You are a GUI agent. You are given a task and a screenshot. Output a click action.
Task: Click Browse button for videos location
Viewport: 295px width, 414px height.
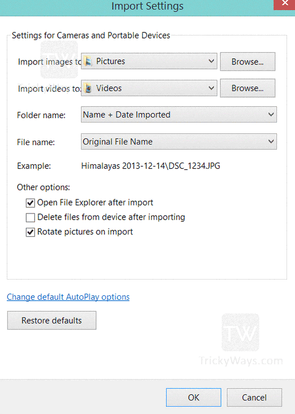click(x=248, y=88)
